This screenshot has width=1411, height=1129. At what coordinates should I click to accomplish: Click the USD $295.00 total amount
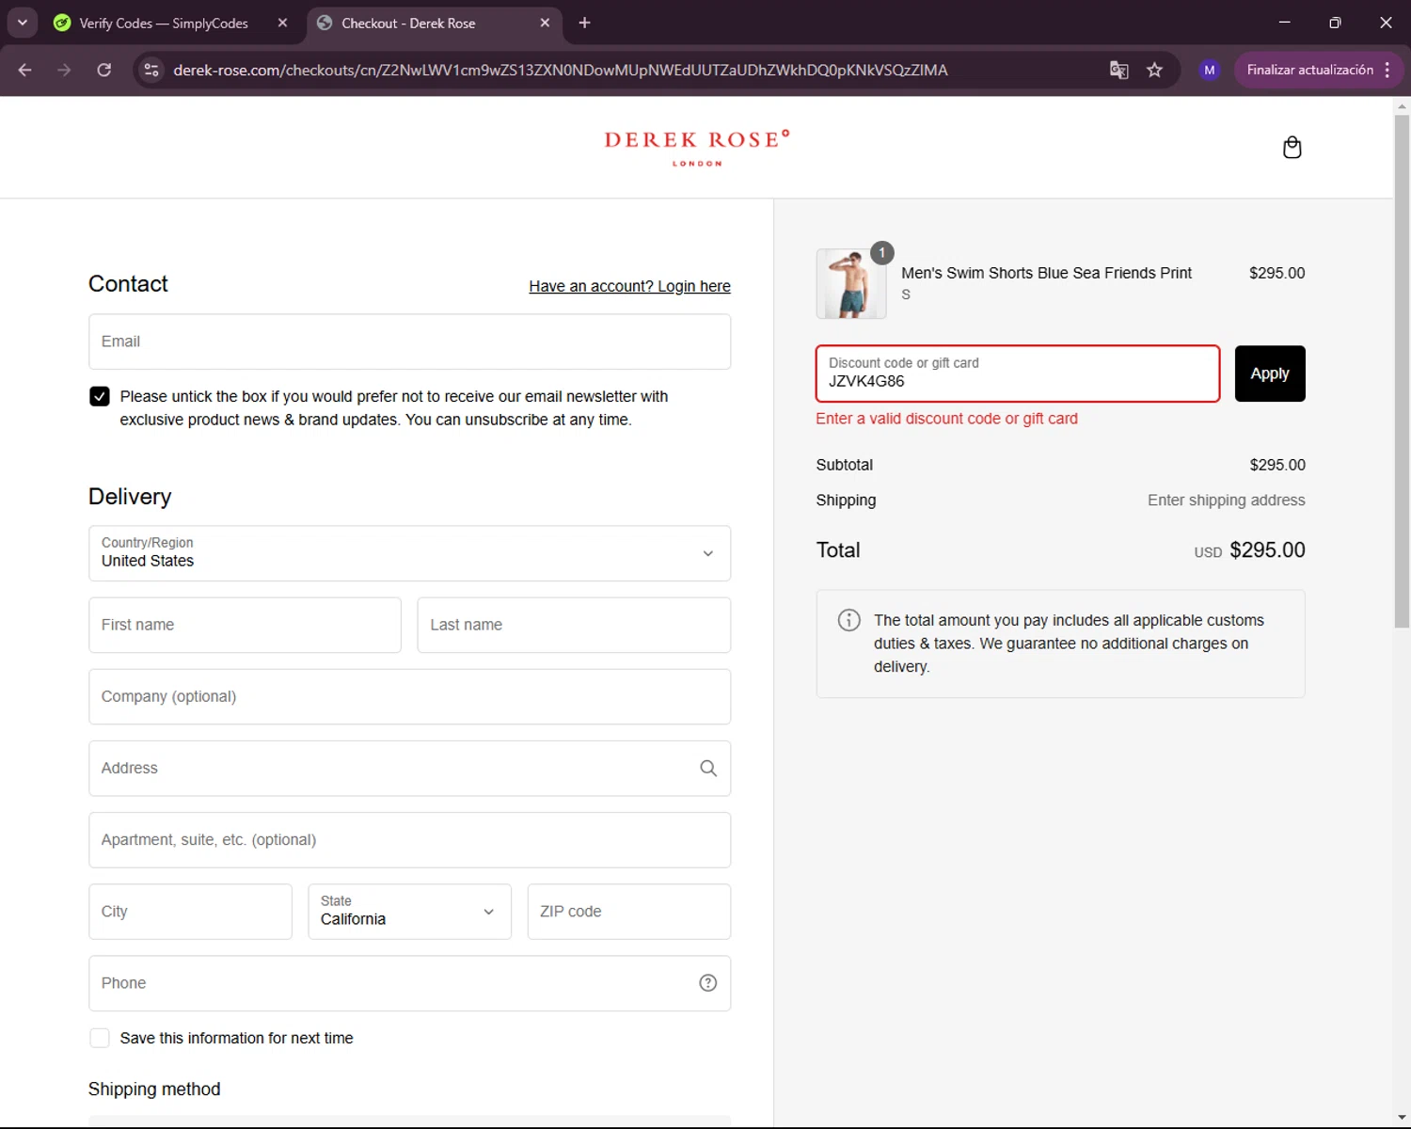[x=1249, y=550]
